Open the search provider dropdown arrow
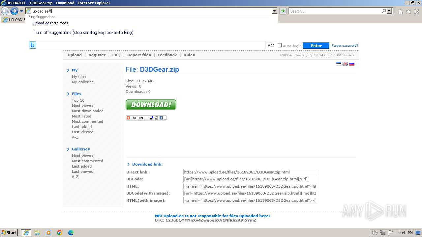 click(x=389, y=11)
